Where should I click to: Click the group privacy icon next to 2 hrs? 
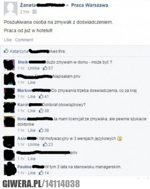pos(35,12)
